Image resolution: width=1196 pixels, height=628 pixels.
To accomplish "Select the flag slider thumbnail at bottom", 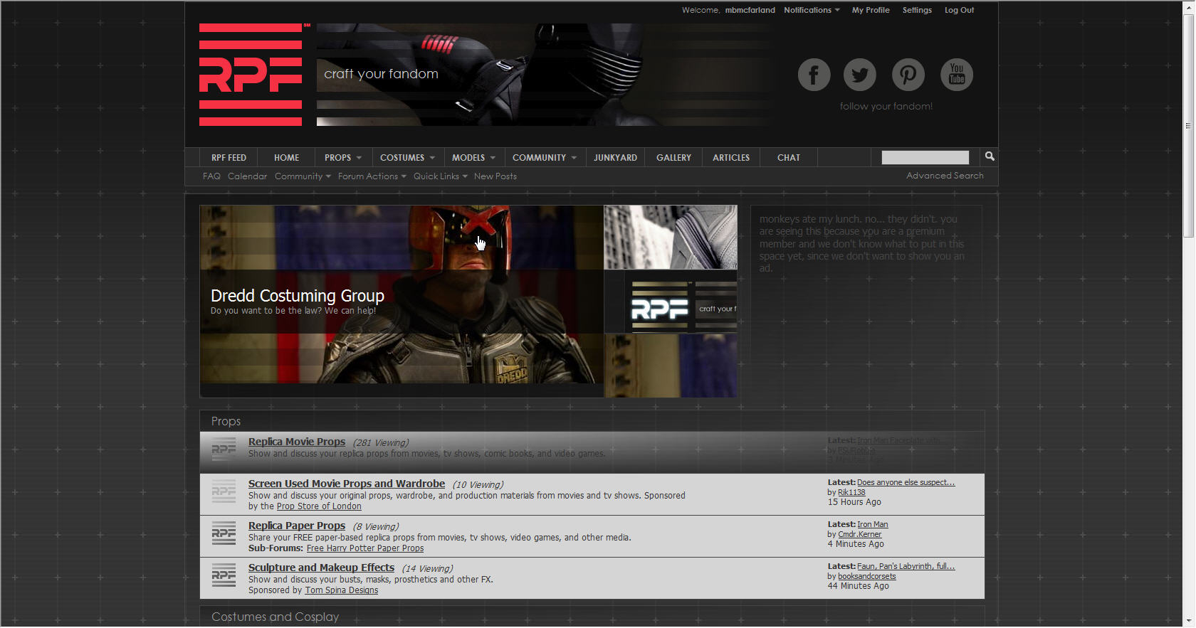I will 671,366.
